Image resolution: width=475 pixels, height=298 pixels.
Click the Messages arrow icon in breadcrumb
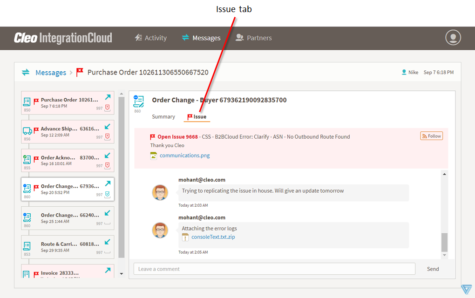pyautogui.click(x=26, y=72)
